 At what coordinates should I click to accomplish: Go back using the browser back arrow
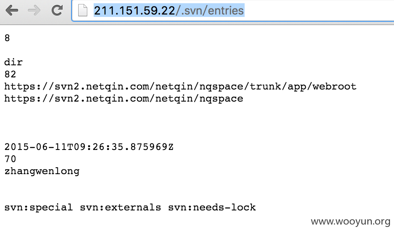12,10
